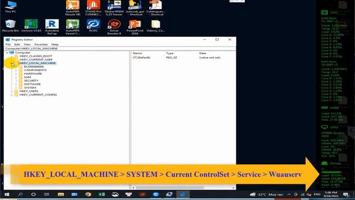The image size is (355, 200).
Task: Open the File menu in Registry Editor
Action: pyautogui.click(x=8, y=44)
